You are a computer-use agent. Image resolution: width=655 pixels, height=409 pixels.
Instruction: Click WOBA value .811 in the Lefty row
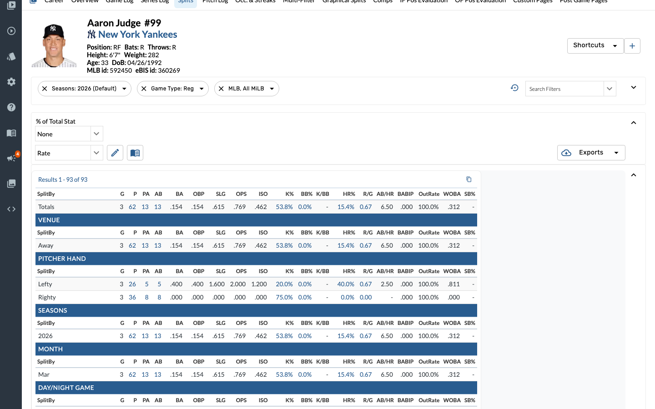[453, 284]
